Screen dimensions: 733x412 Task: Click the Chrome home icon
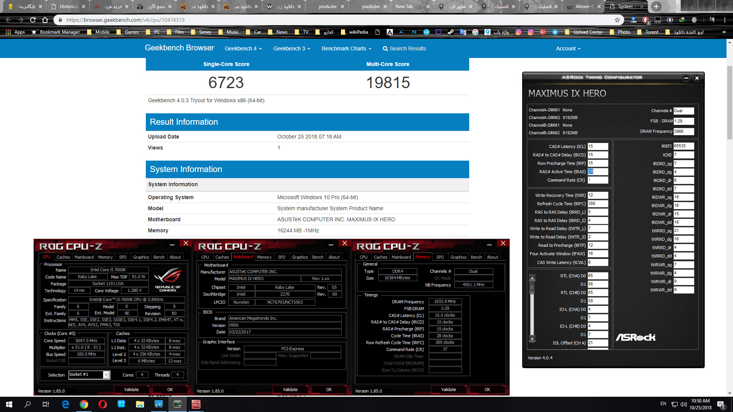(x=45, y=20)
